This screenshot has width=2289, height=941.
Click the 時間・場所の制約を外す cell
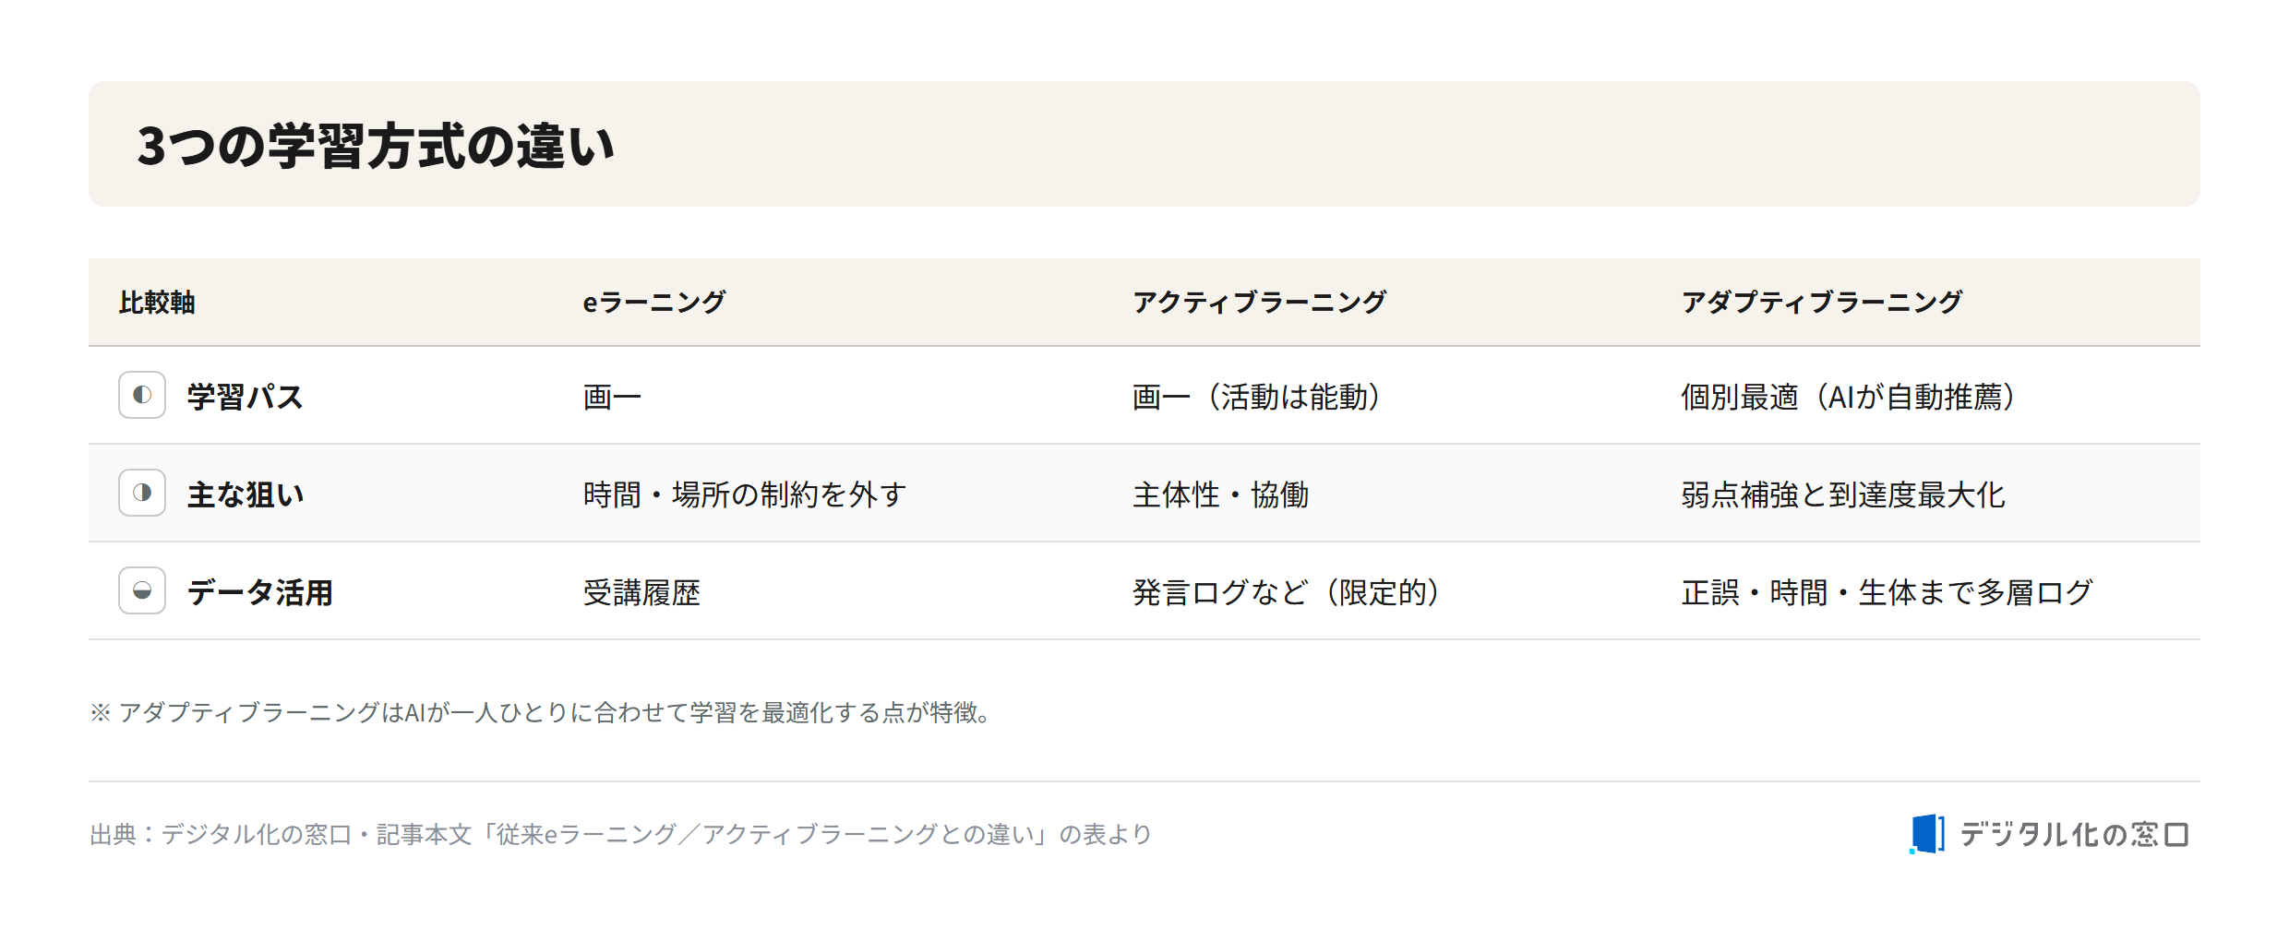pyautogui.click(x=745, y=494)
